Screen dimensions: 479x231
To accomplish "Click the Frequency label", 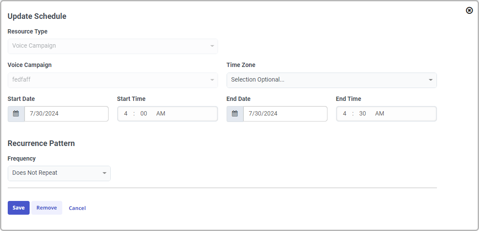I will 22,158.
